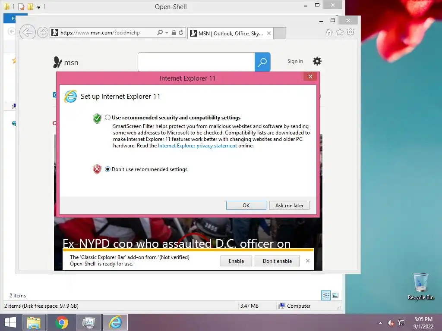View the security lock icon in the address bar
This screenshot has height=331, width=442.
pos(174,33)
